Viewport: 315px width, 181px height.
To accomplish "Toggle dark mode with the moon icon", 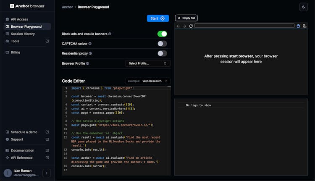I will click(304, 7).
